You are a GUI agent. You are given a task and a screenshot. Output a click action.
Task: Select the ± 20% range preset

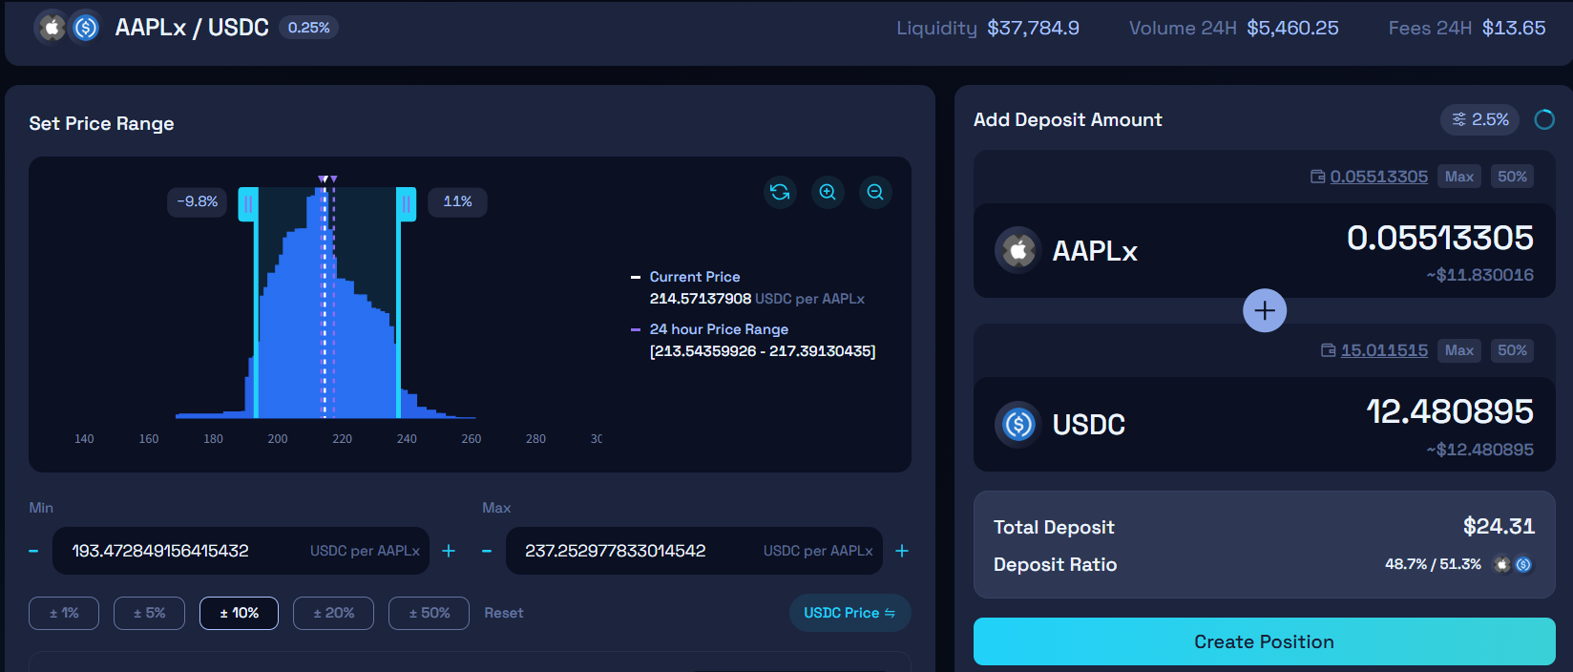pyautogui.click(x=333, y=613)
